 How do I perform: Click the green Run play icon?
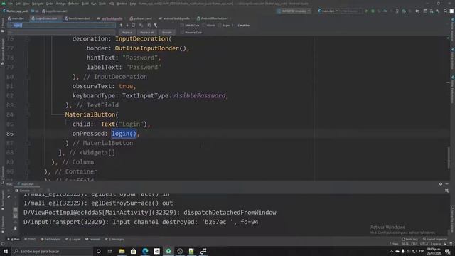(x=367, y=11)
